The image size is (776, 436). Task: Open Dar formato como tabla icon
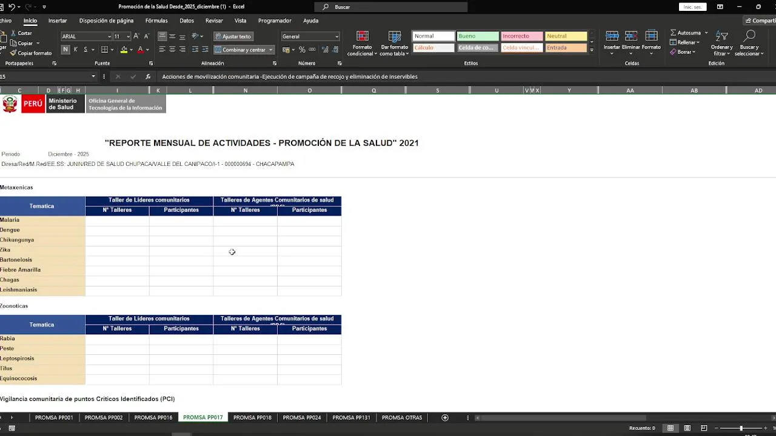click(395, 36)
